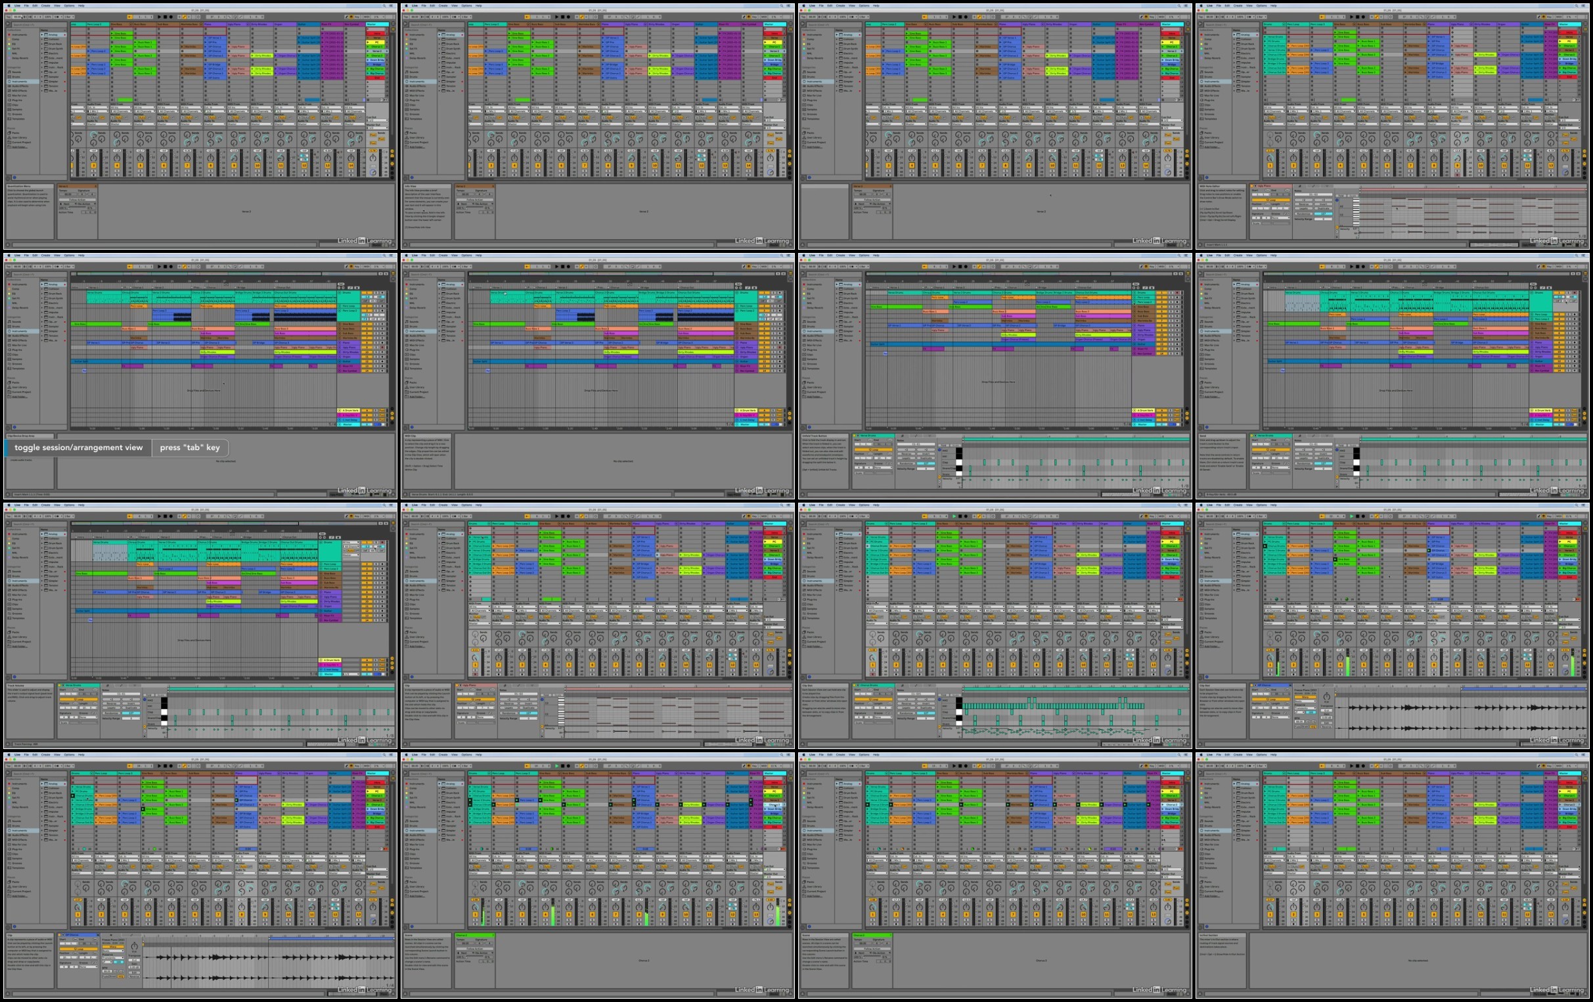Viewport: 1593px width, 1002px height.
Task: Toggle Loop switch in Quantization Menu frame
Action: (x=235, y=16)
